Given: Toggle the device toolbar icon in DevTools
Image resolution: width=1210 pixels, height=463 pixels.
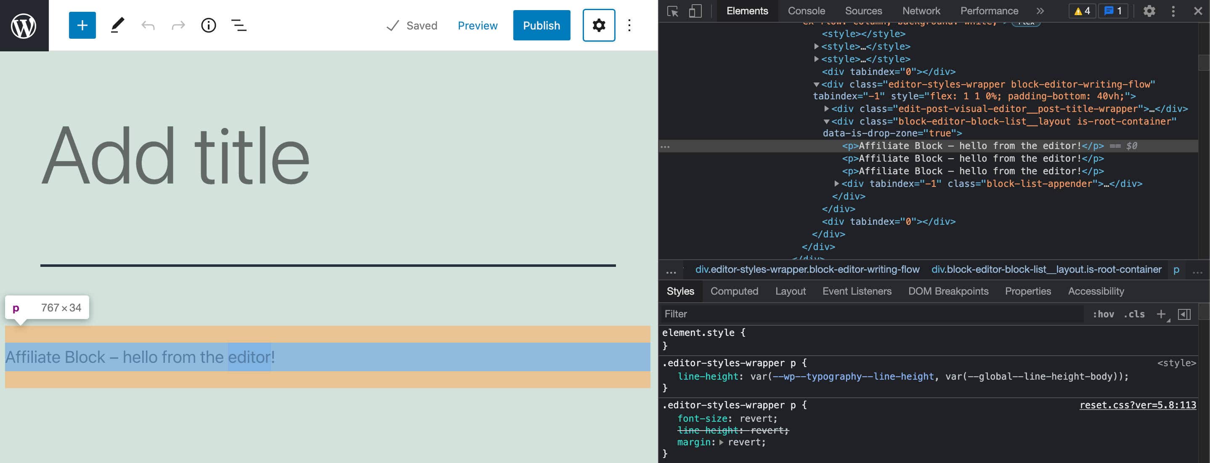Looking at the screenshot, I should tap(695, 11).
